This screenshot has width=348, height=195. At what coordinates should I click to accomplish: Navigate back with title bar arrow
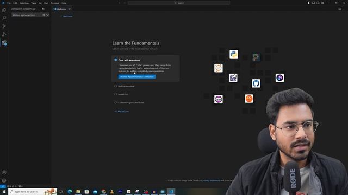[119, 3]
